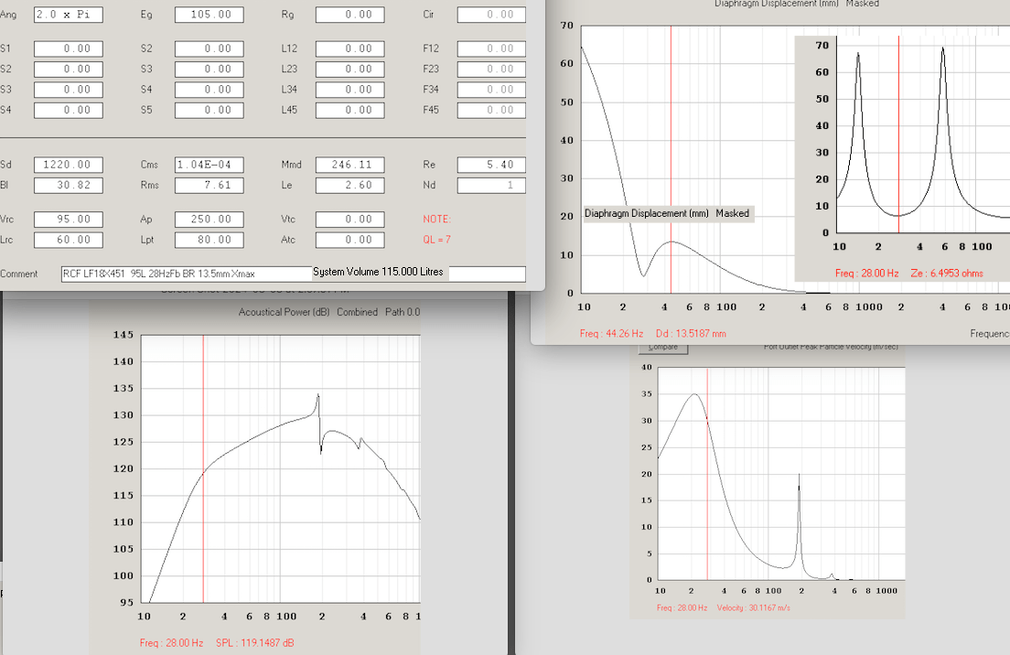Click the Velocity : 30.1167 m/s readout
1010x655 pixels.
coord(754,608)
